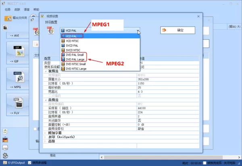
Task: Select VCD NTSC in the preset list
Action: point(100,41)
